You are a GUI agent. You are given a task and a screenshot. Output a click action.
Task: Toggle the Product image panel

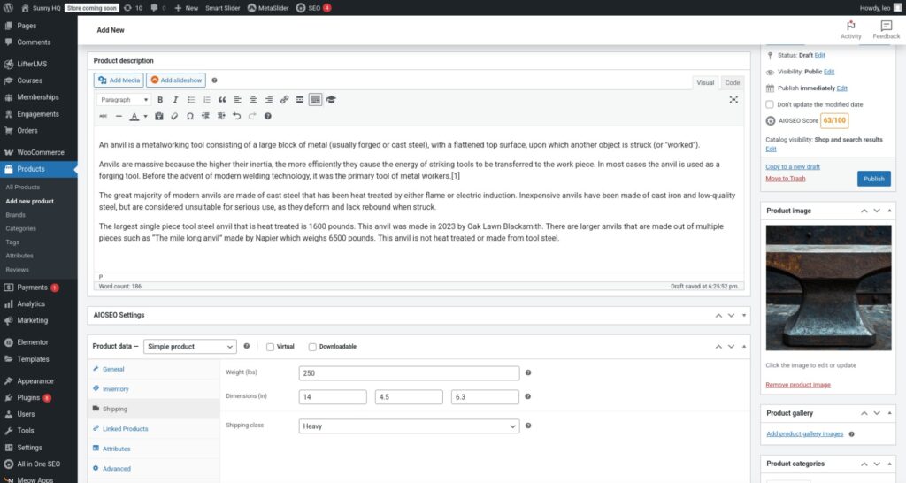tap(890, 211)
